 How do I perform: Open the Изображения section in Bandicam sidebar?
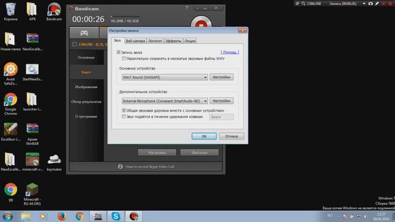[86, 87]
